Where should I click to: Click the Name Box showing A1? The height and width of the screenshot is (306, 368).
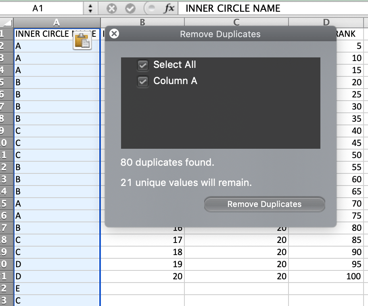(38, 8)
